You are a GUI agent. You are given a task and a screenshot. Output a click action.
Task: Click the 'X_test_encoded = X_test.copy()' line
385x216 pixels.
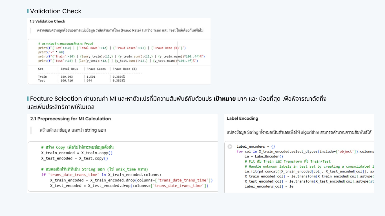(74, 158)
